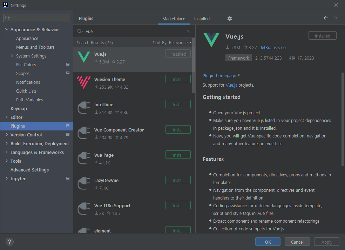Viewport: 345px width, 250px height.
Task: Select Path Variables settings item
Action: [x=29, y=100]
